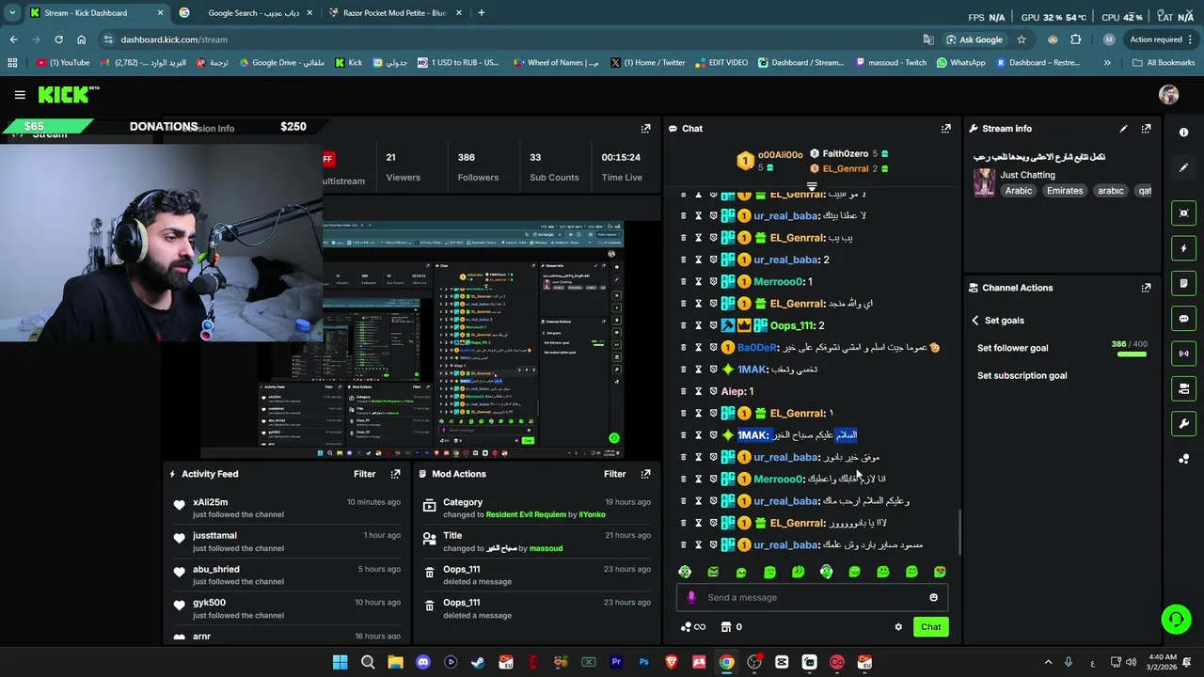This screenshot has height=677, width=1204.
Task: Click username Oops_111 in chat
Action: (x=793, y=325)
